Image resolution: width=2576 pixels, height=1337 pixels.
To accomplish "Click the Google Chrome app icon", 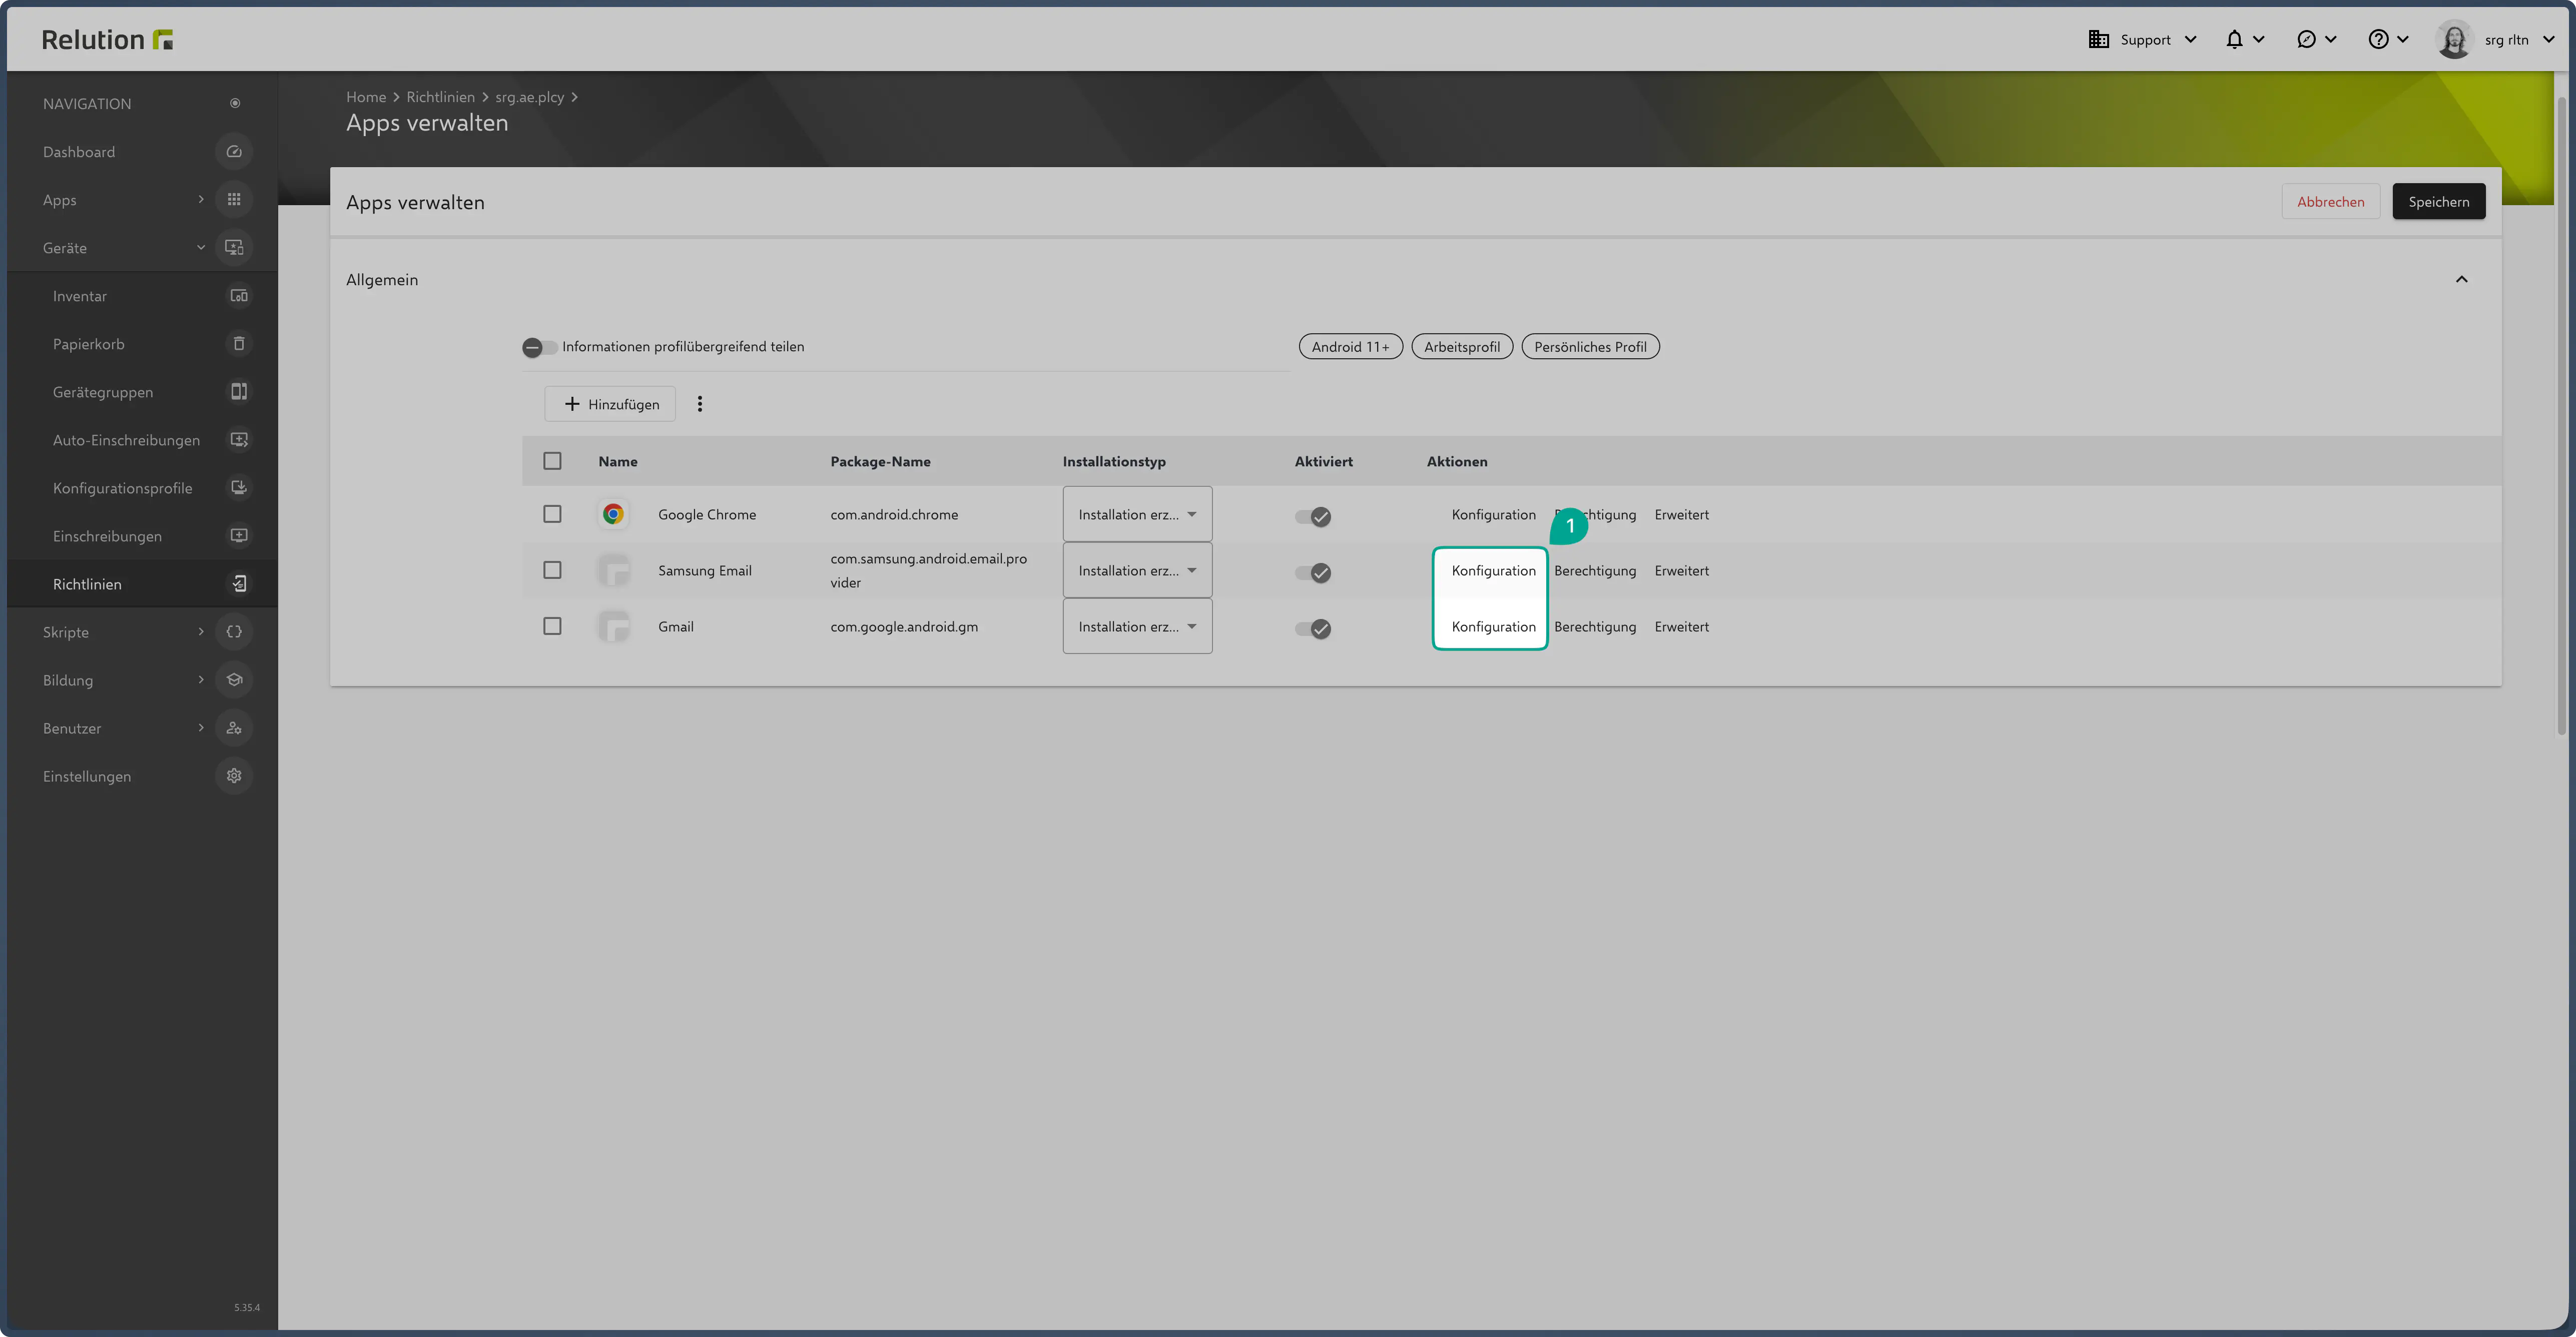I will [x=613, y=514].
